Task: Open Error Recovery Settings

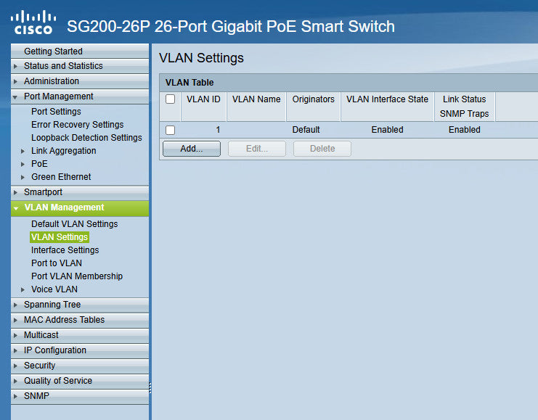Action: [x=77, y=125]
